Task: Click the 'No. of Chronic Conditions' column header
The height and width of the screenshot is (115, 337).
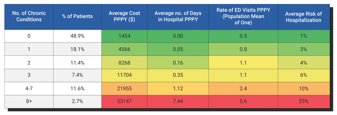Action: click(29, 17)
